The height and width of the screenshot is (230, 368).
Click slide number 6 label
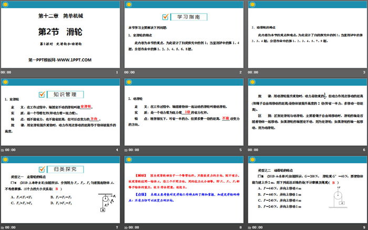coord(364,150)
